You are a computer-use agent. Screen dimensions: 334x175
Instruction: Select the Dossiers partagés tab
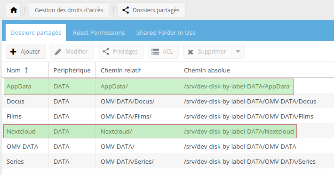(x=36, y=32)
